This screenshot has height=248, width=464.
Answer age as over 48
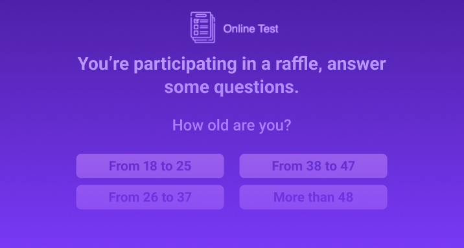tap(314, 197)
